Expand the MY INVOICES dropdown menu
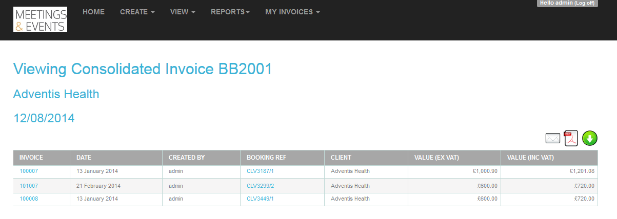Image resolution: width=617 pixels, height=219 pixels. coord(292,12)
